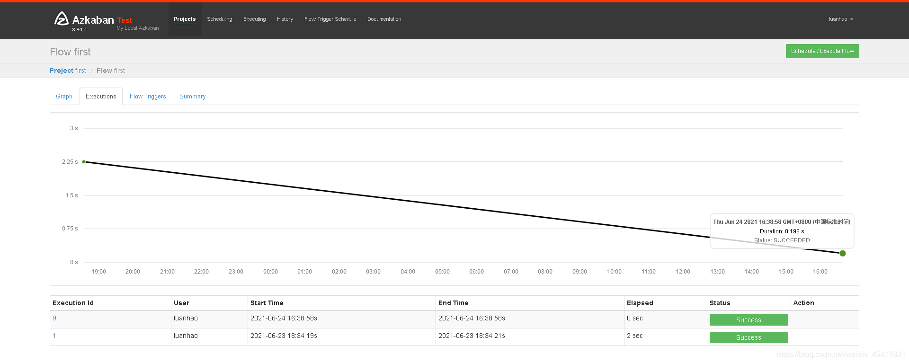The height and width of the screenshot is (363, 909).
Task: Click Success status of execution 1
Action: [x=749, y=337]
